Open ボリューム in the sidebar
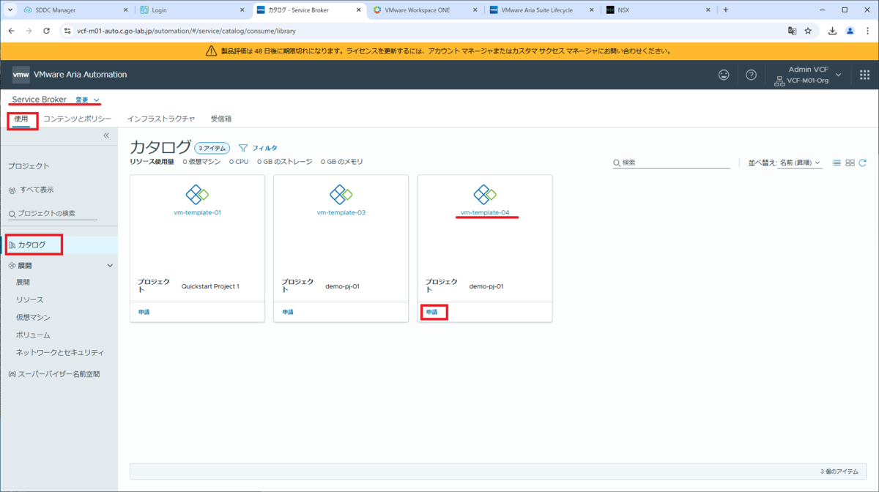879x492 pixels. [x=33, y=335]
